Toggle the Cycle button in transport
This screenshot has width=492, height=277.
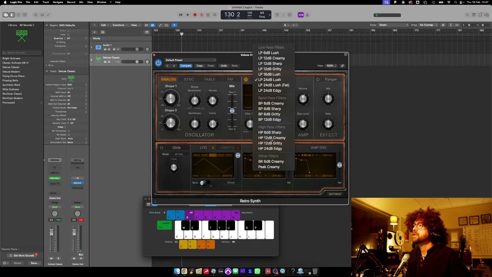(214, 15)
